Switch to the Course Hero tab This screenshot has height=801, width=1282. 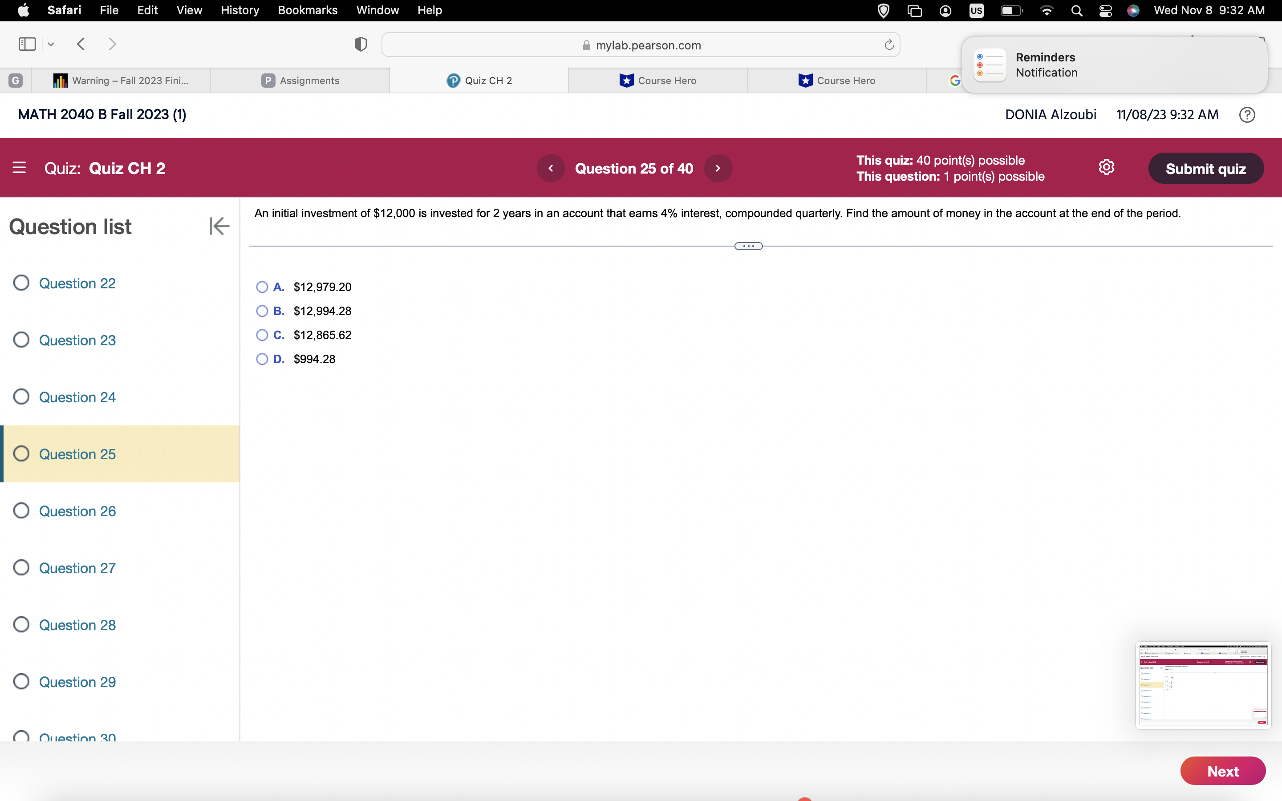click(x=658, y=81)
